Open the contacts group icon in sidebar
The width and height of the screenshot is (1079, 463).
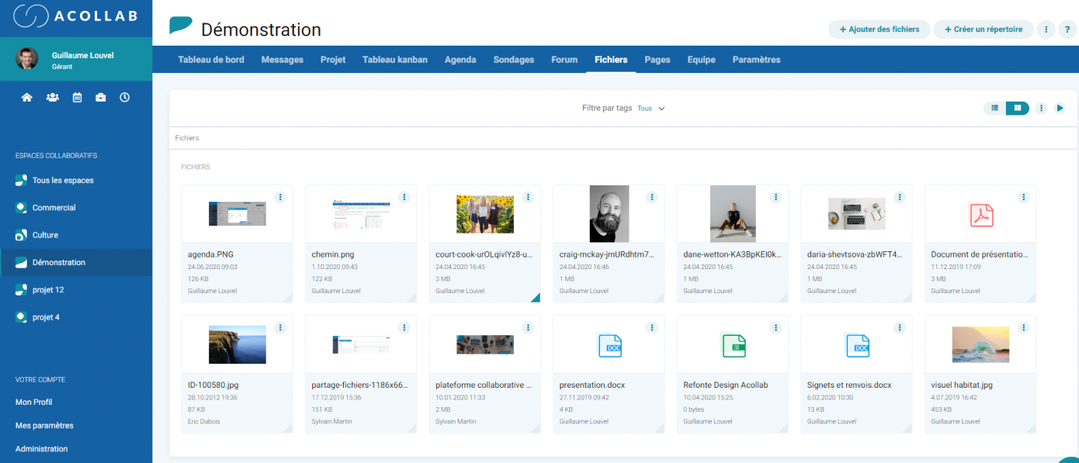coord(53,98)
